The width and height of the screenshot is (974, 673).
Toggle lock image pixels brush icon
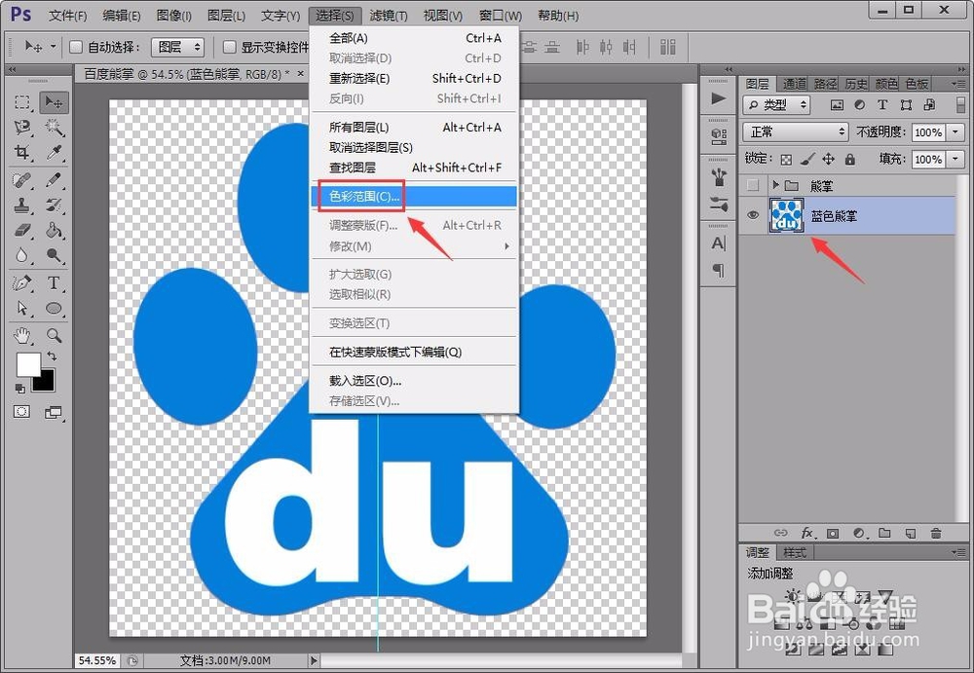point(806,159)
